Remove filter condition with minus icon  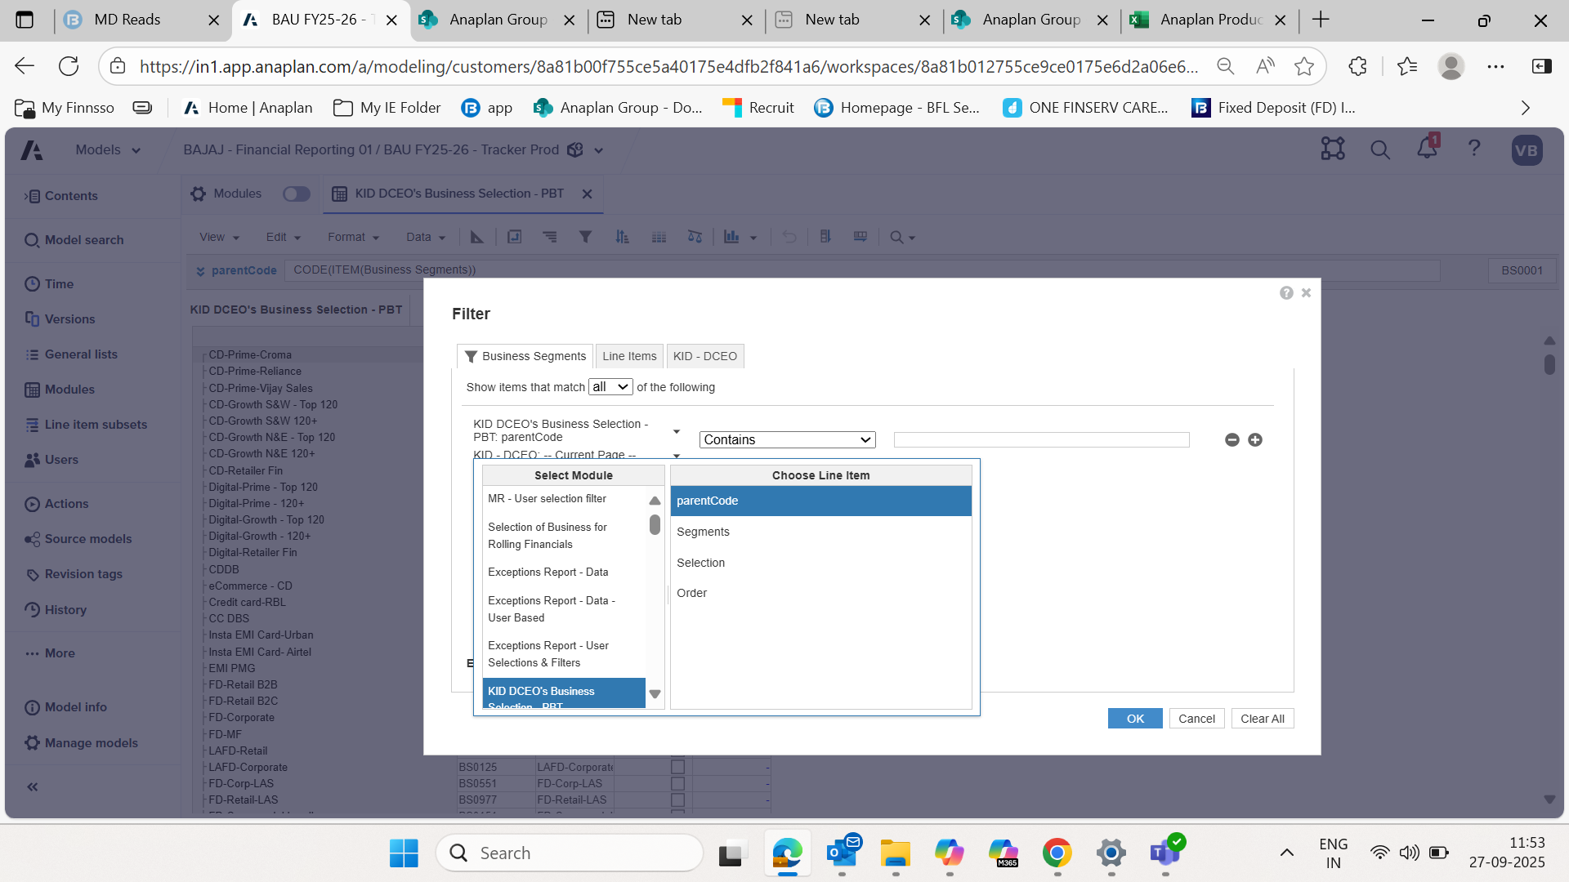(1232, 440)
